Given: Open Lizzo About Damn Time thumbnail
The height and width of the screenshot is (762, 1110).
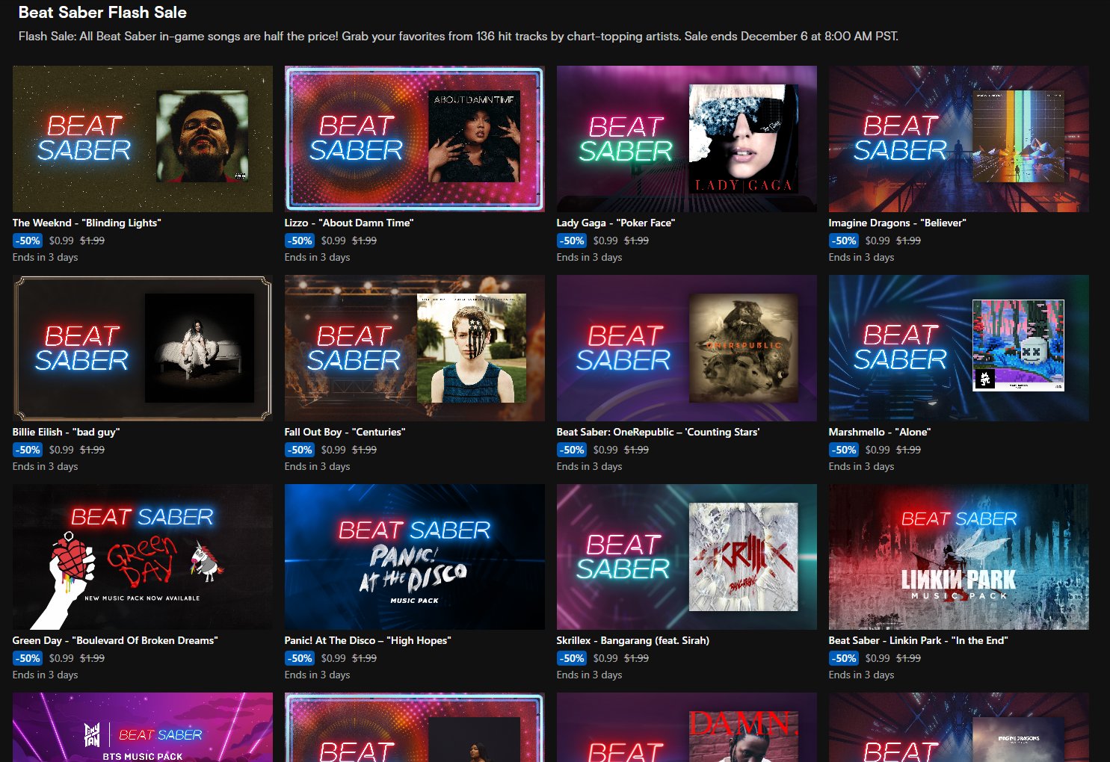Looking at the screenshot, I should [x=415, y=139].
